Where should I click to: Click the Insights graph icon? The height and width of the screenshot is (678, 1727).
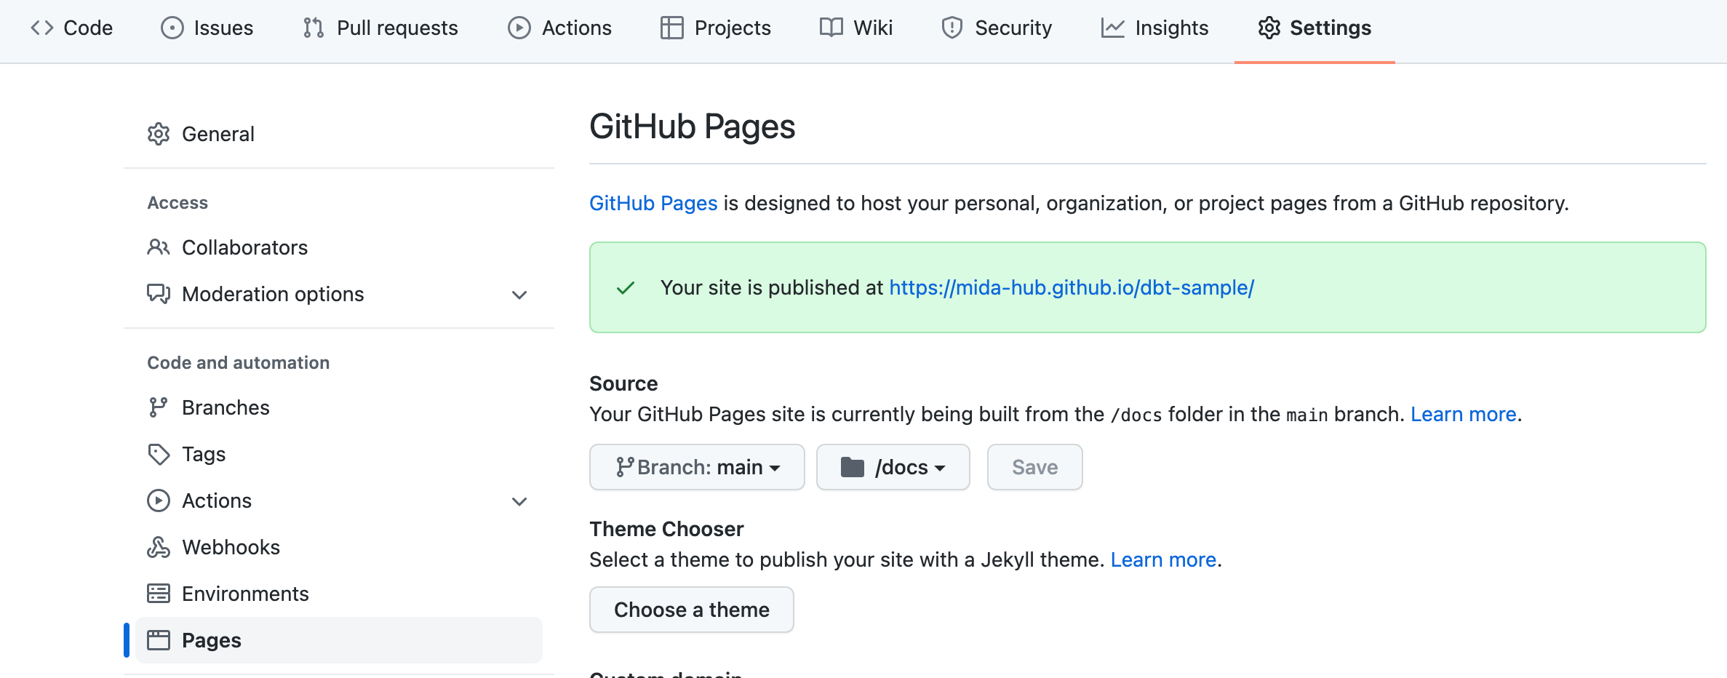[1113, 28]
